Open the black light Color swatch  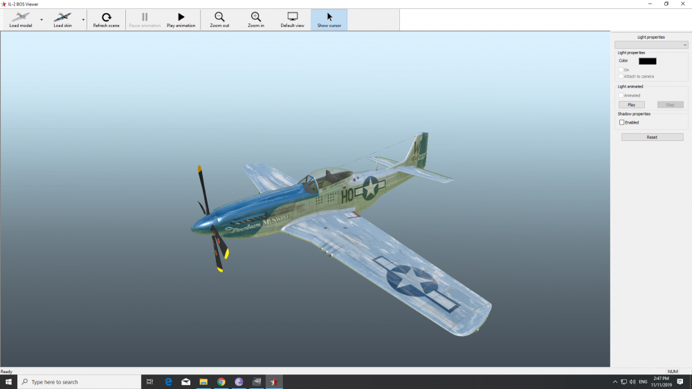(x=647, y=61)
